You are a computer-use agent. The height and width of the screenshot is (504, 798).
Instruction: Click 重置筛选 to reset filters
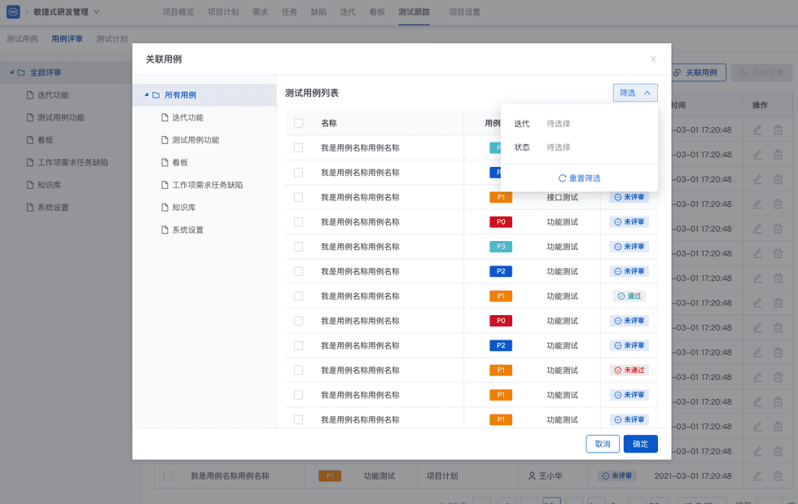(x=579, y=178)
